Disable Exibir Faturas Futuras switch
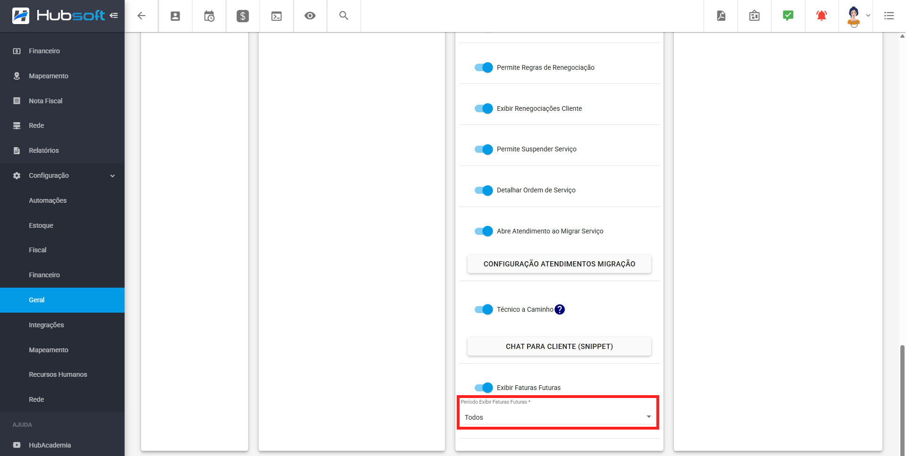This screenshot has height=456, width=906. (x=484, y=388)
